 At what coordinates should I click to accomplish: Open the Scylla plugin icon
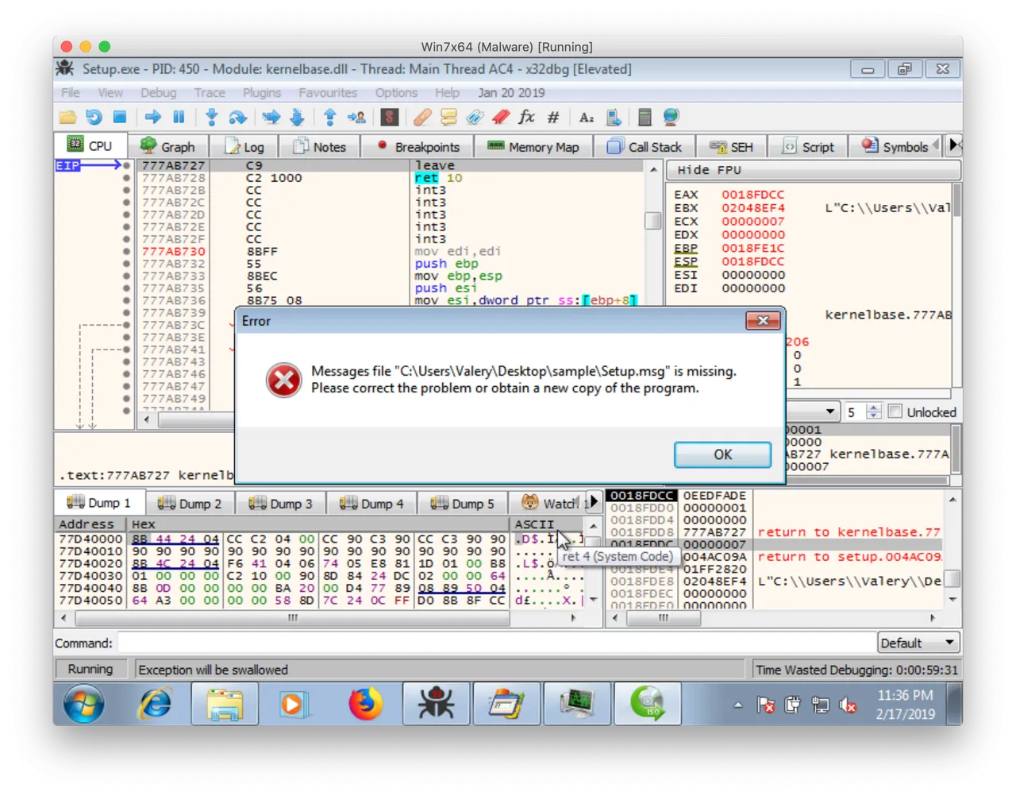click(x=389, y=118)
